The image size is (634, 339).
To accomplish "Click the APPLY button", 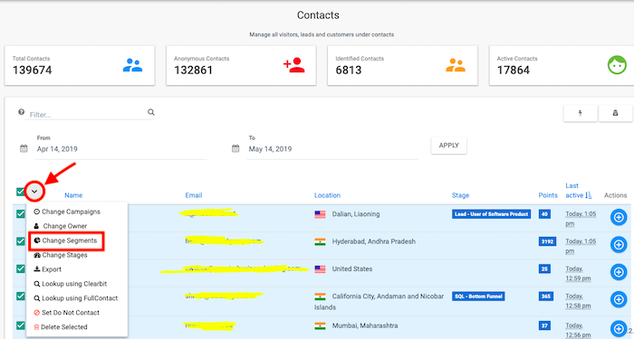I will [x=449, y=146].
